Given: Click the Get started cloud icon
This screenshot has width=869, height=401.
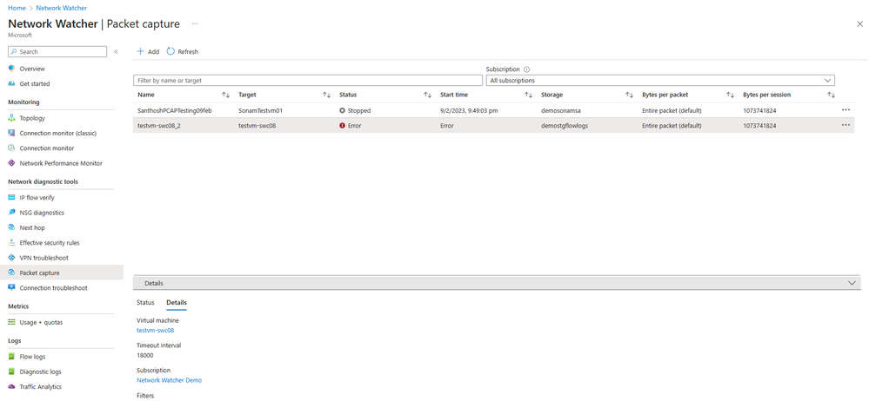Looking at the screenshot, I should 11,83.
